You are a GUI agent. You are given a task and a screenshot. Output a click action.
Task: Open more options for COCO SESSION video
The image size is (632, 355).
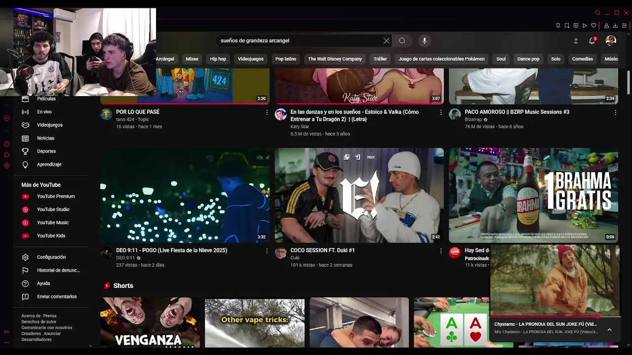pos(441,251)
